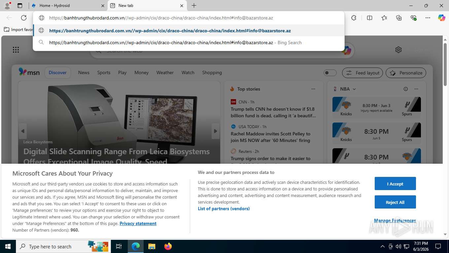Screen dimensions: 449x253
Task: Open the volume speaker tray icon
Action: (398, 246)
